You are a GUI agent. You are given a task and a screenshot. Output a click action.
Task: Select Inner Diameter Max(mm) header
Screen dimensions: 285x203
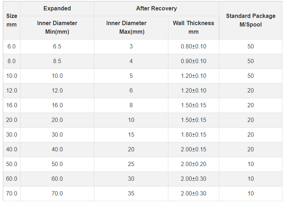(131, 27)
